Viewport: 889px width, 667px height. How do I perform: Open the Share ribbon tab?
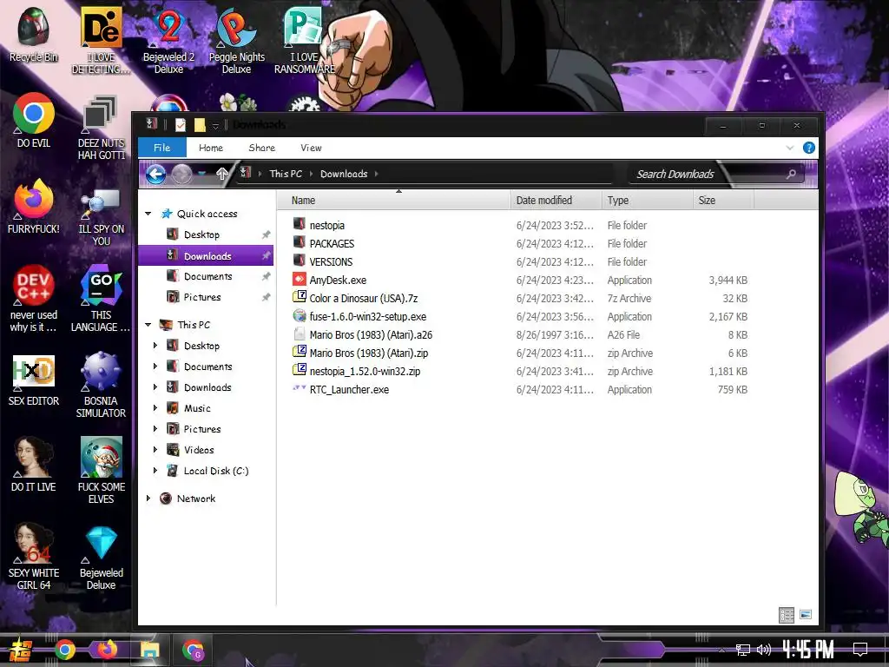[262, 148]
